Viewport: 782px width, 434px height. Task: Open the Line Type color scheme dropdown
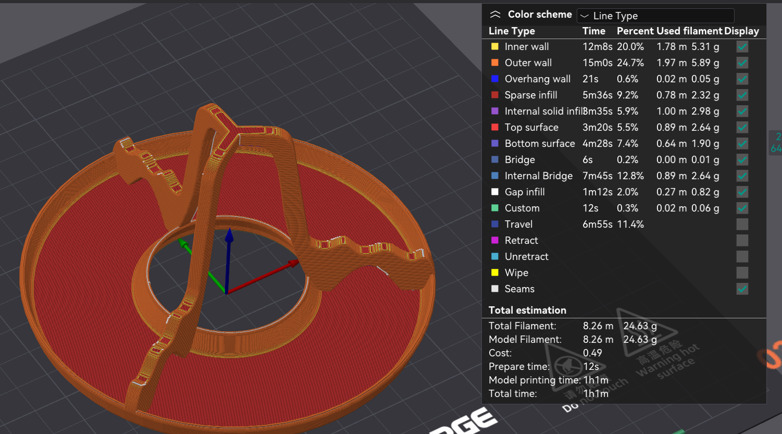655,16
